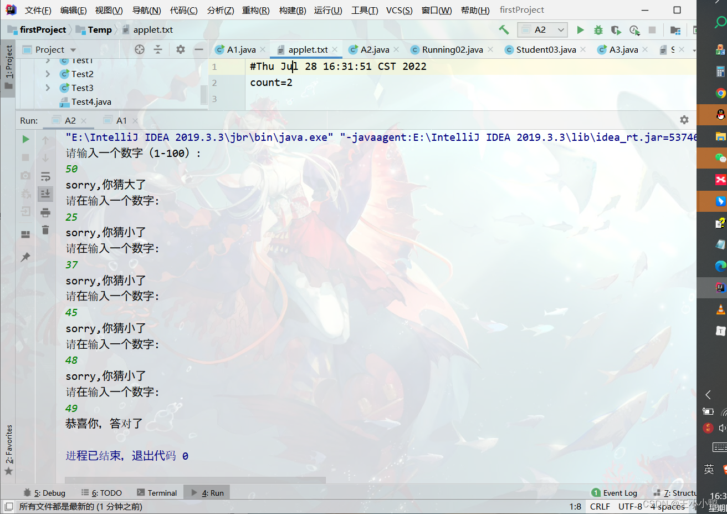Open the 导航(N) menu
This screenshot has width=727, height=514.
pyautogui.click(x=146, y=10)
